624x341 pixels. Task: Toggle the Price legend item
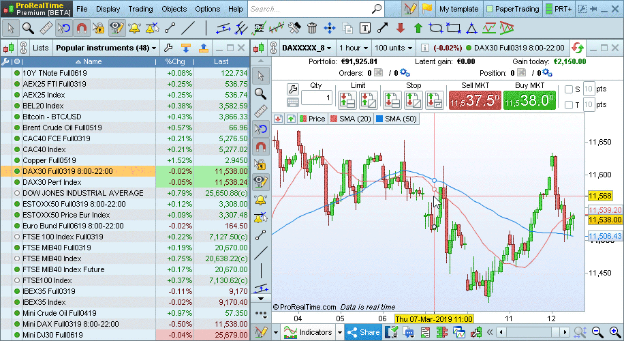[313, 119]
